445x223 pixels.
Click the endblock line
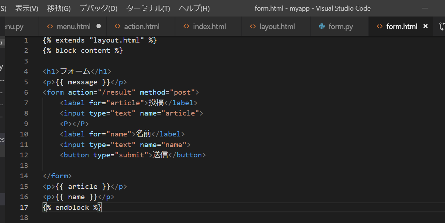(72, 207)
